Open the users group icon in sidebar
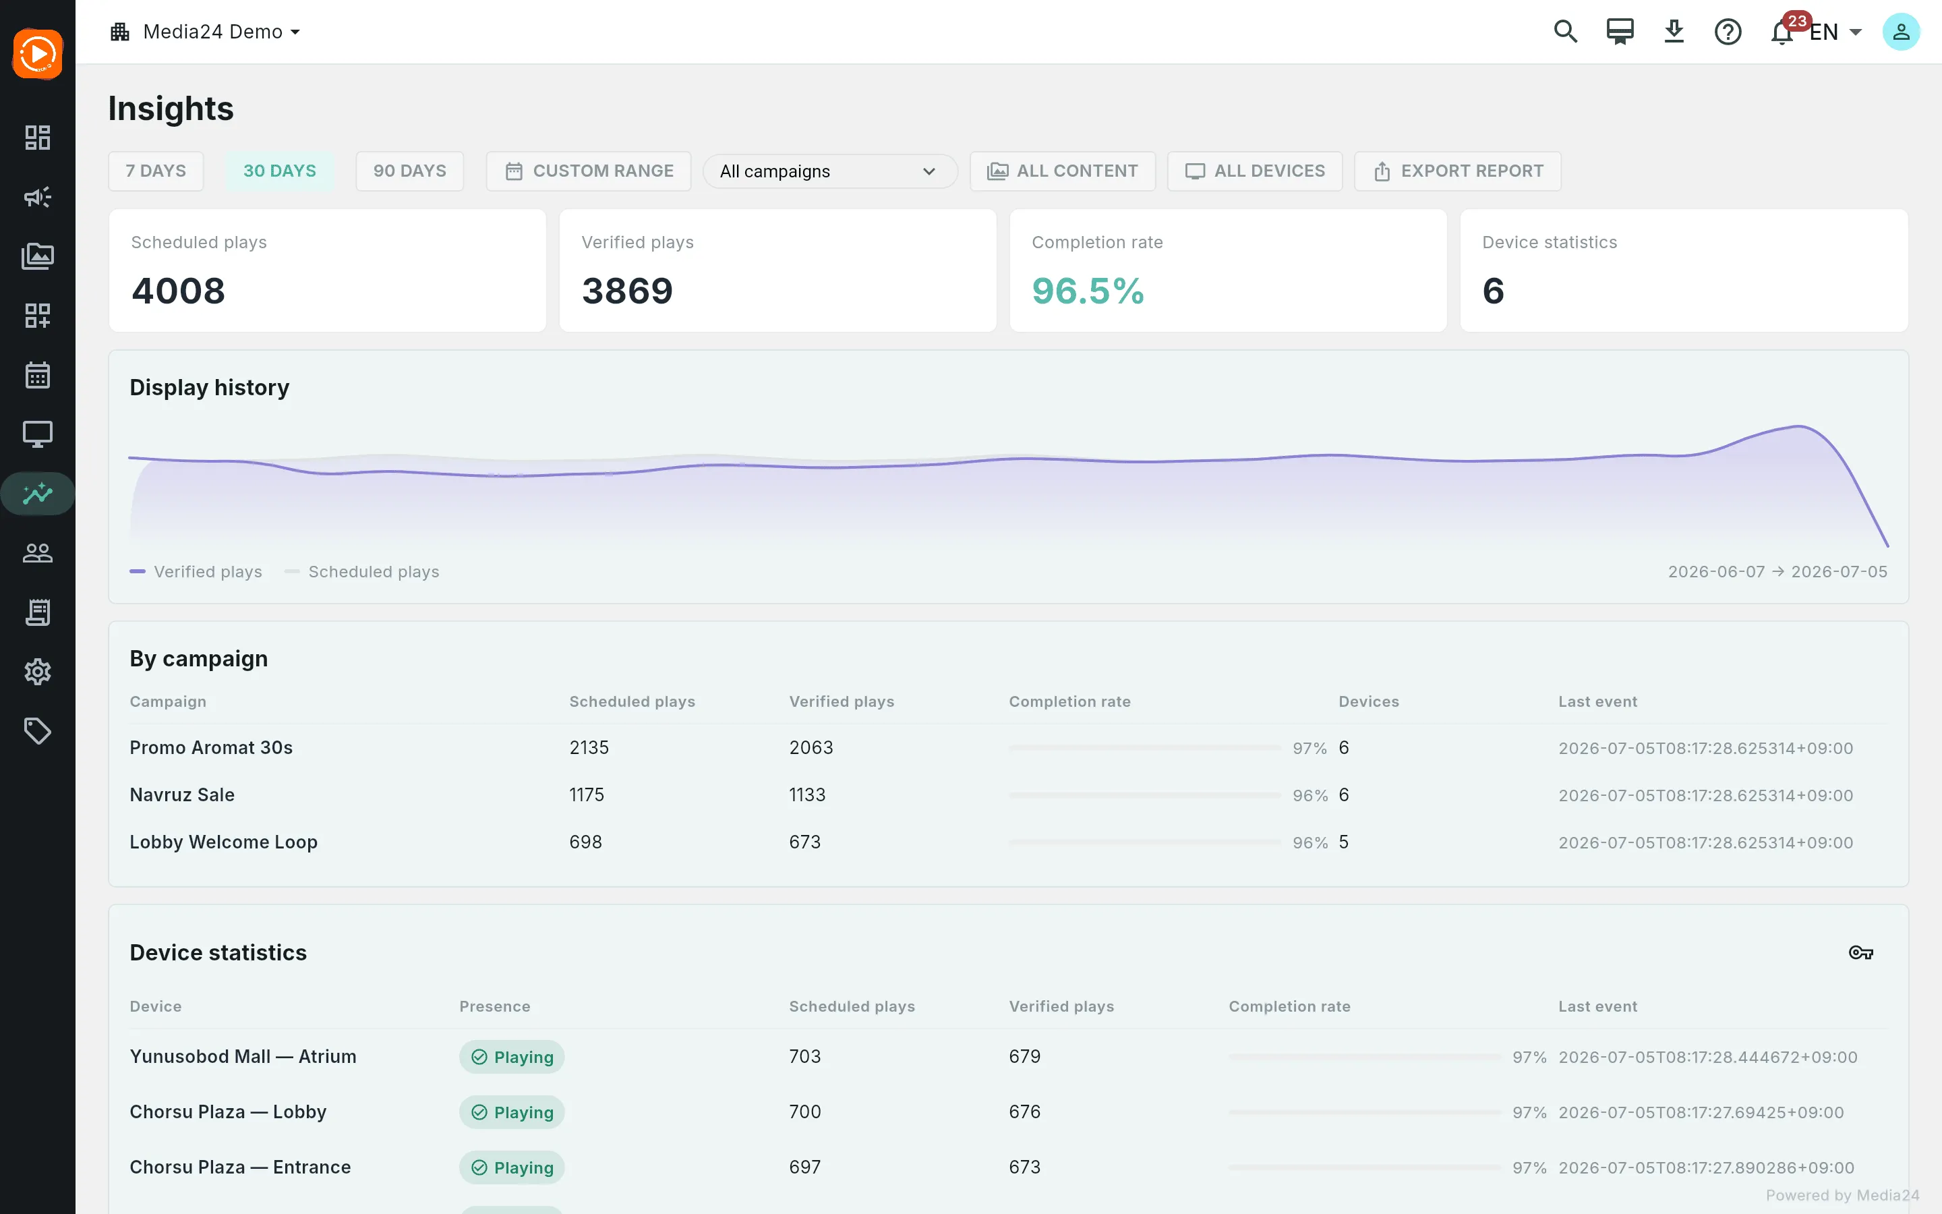The height and width of the screenshot is (1214, 1942). coord(38,553)
